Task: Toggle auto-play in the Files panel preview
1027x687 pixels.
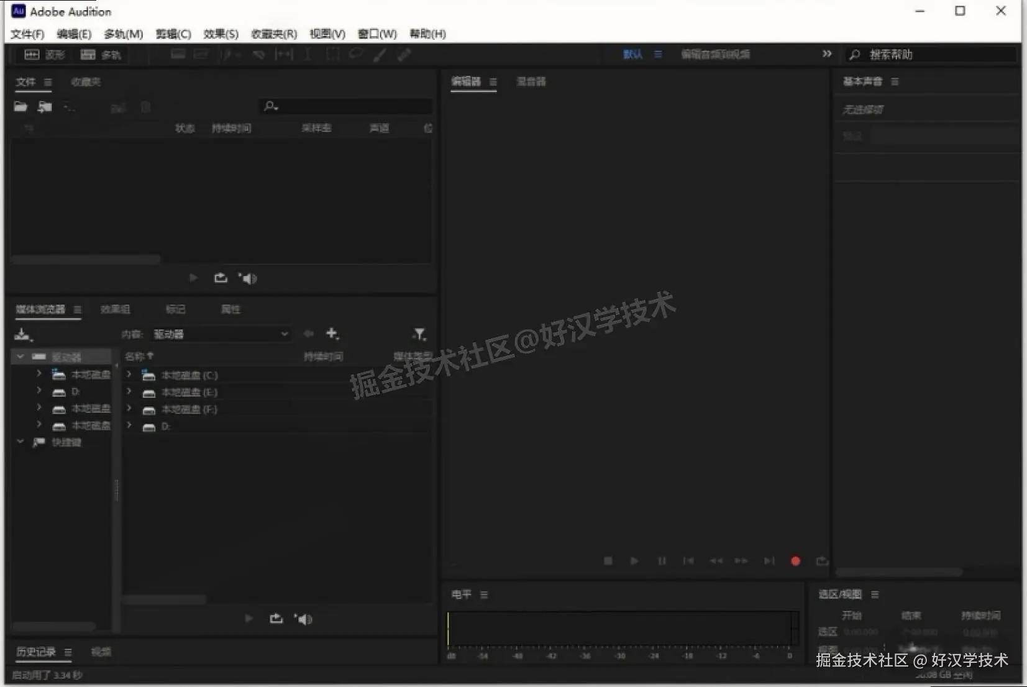Action: (x=221, y=278)
